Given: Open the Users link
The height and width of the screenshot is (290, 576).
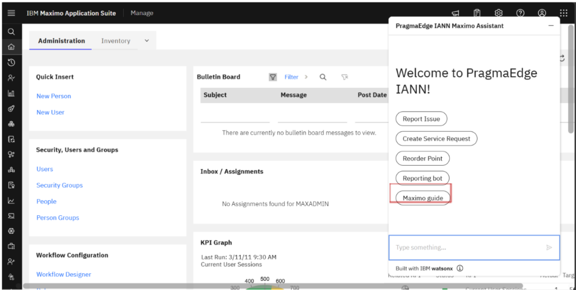Looking at the screenshot, I should (44, 169).
